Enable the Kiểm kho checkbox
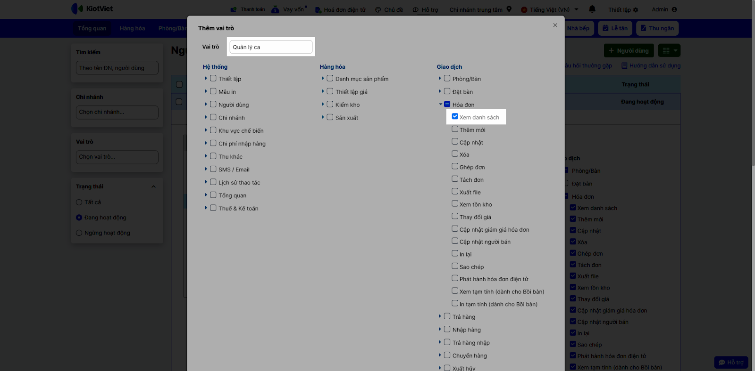The height and width of the screenshot is (371, 755). point(330,104)
